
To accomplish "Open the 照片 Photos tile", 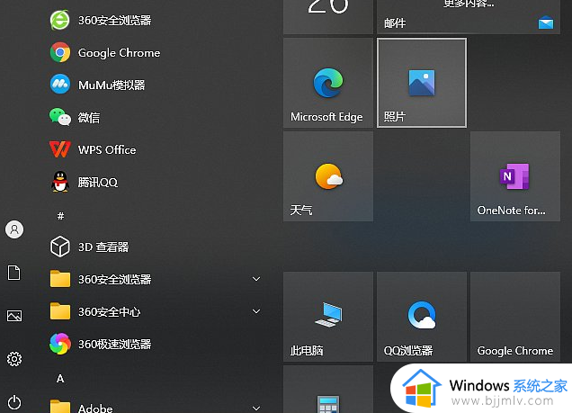I will coord(422,83).
